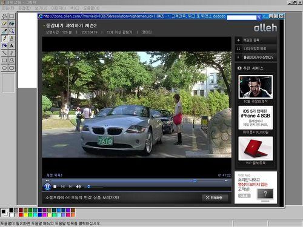Select the Text tool
The image size is (303, 227).
coord(12,46)
